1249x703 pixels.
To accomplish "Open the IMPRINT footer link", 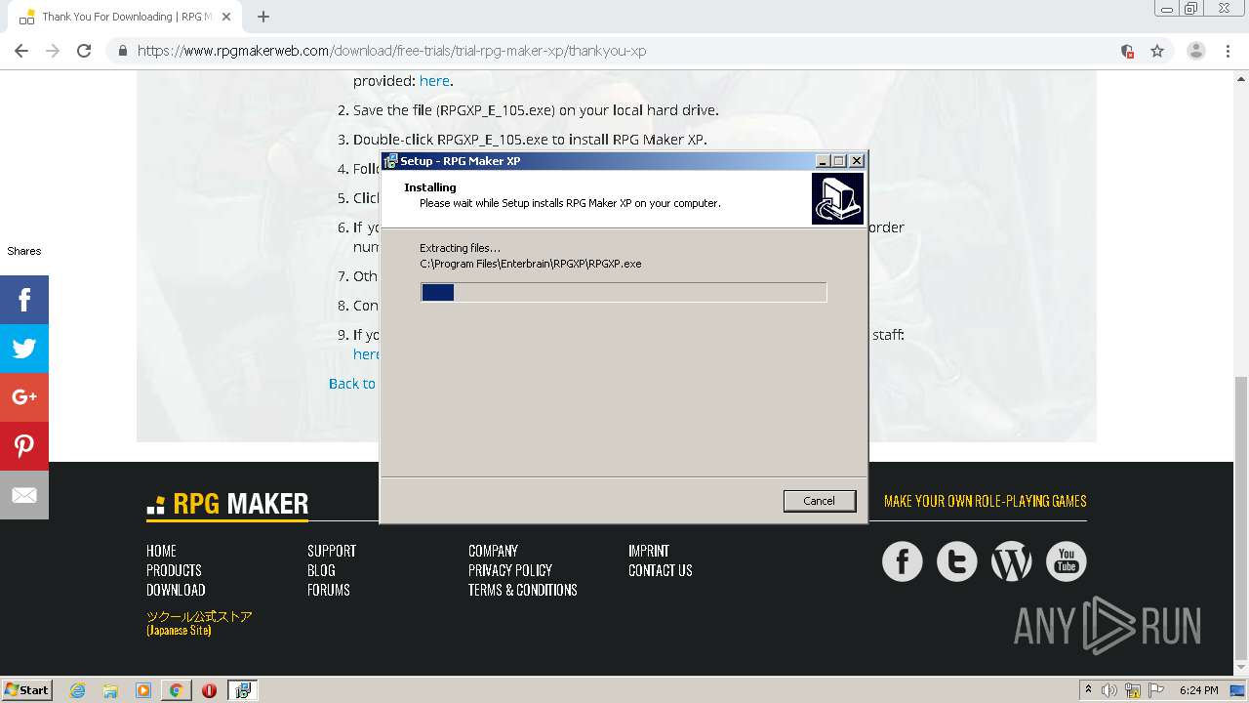I will 649,551.
